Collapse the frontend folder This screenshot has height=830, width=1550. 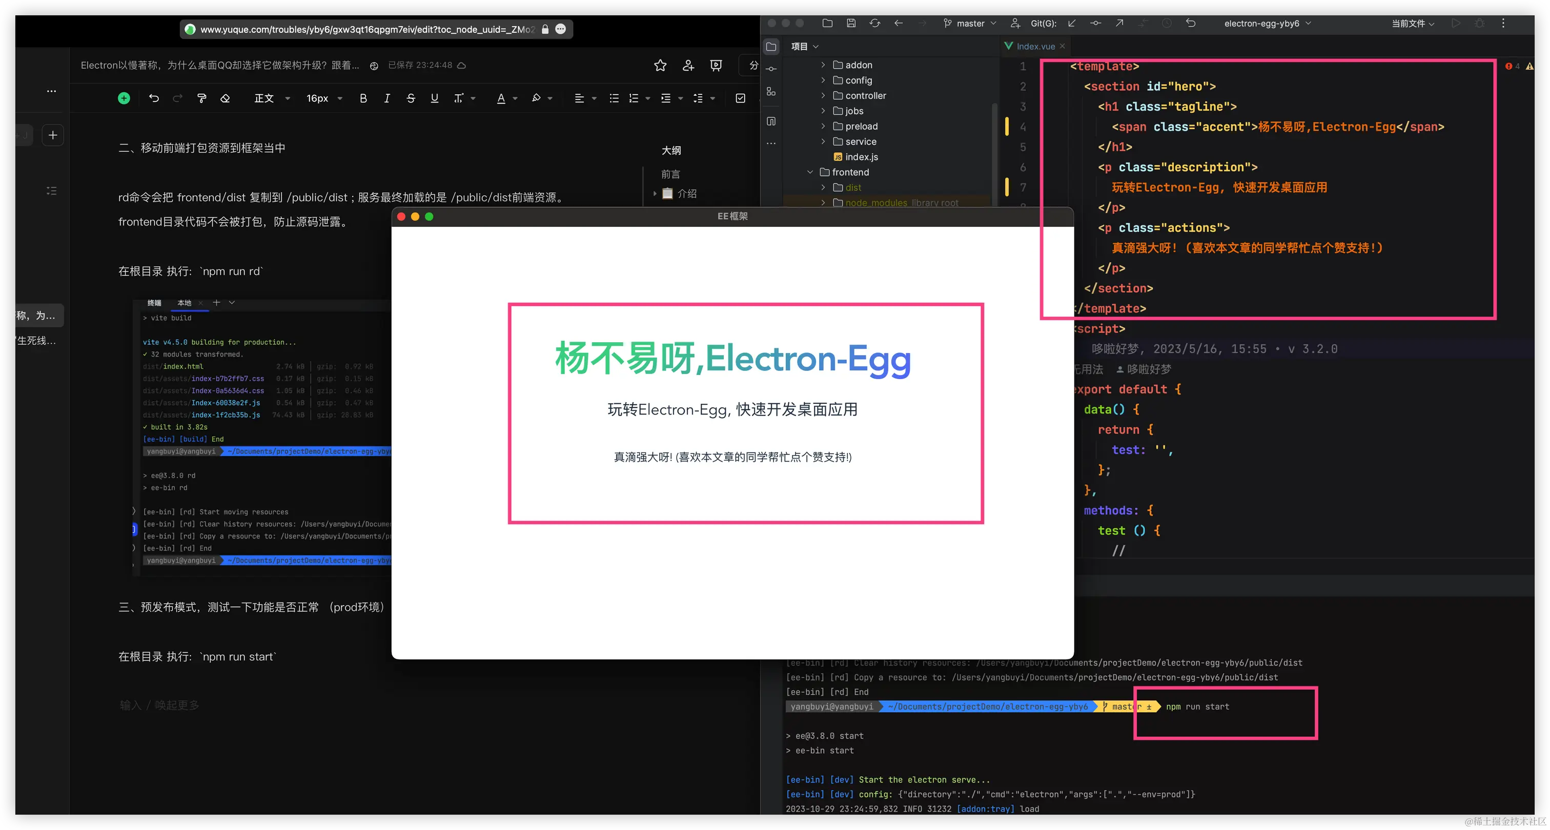click(x=810, y=172)
